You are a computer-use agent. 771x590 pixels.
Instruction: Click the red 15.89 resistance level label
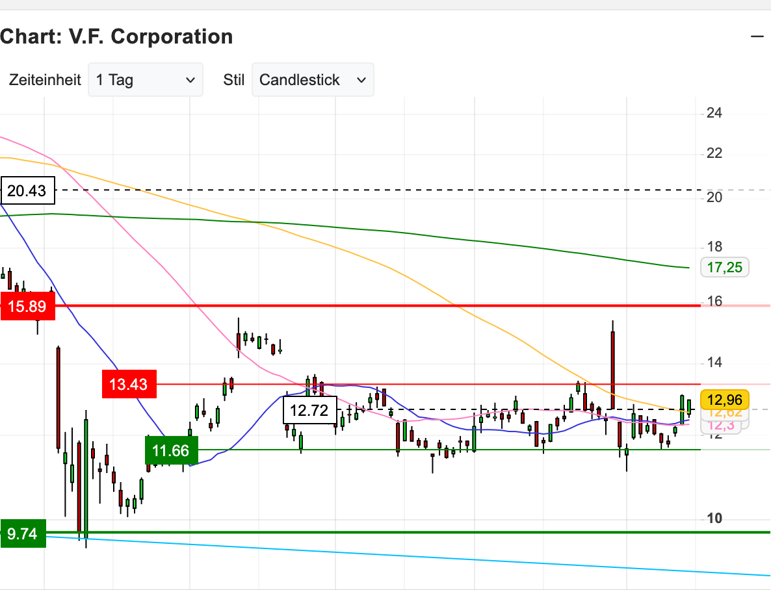point(26,305)
